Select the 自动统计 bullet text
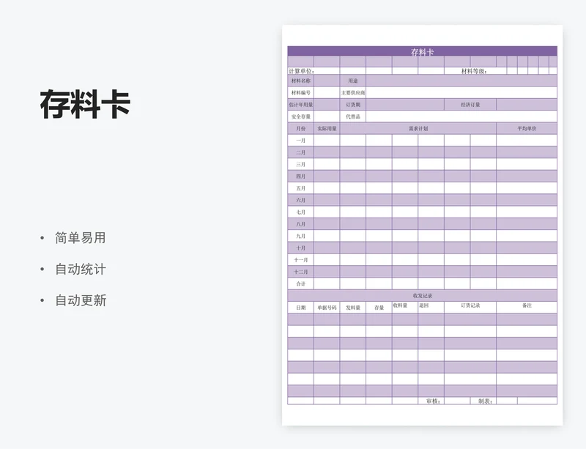 (81, 269)
